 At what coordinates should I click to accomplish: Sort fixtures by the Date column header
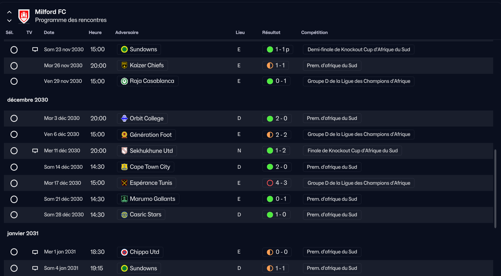click(49, 32)
